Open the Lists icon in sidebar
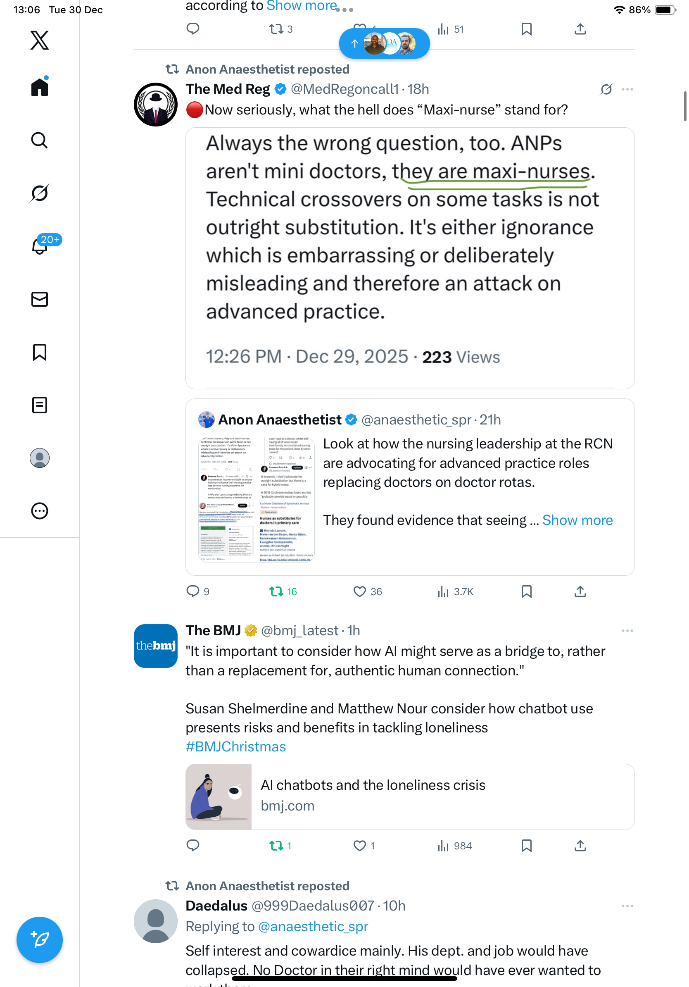This screenshot has width=689, height=987. coord(40,405)
